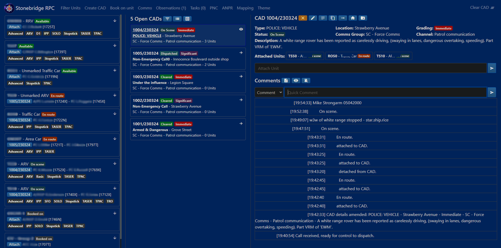Screen dimensions: 501x248
Task: Open CAD 1002/230324 using its arrow icon
Action: [x=241, y=100]
